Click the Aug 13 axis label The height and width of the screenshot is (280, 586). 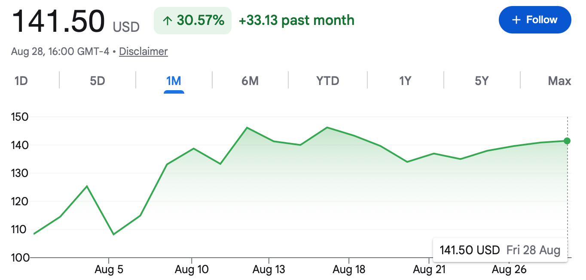(269, 270)
